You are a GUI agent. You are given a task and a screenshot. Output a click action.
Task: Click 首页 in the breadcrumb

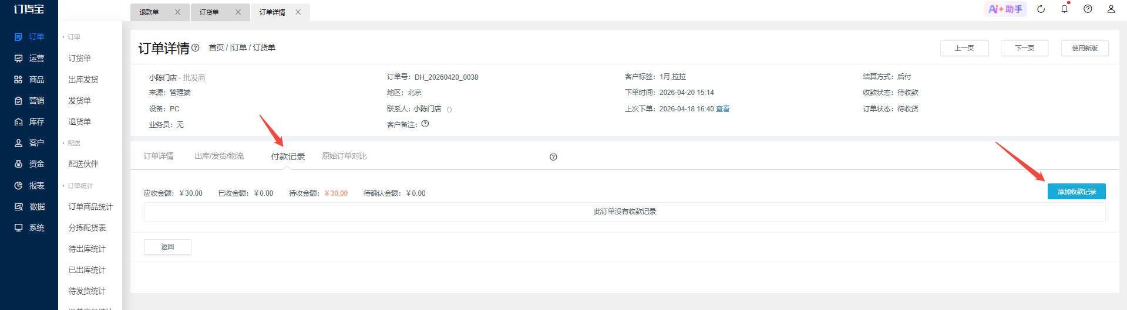point(216,47)
